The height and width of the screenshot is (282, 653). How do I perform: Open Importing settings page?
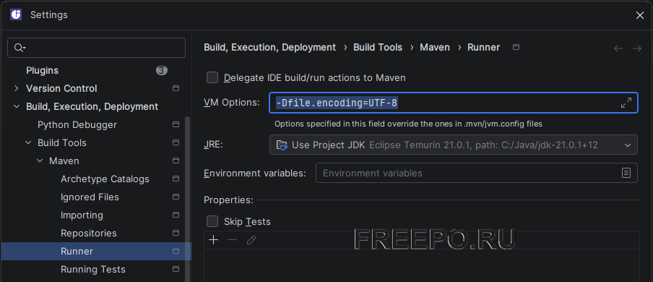pyautogui.click(x=82, y=215)
